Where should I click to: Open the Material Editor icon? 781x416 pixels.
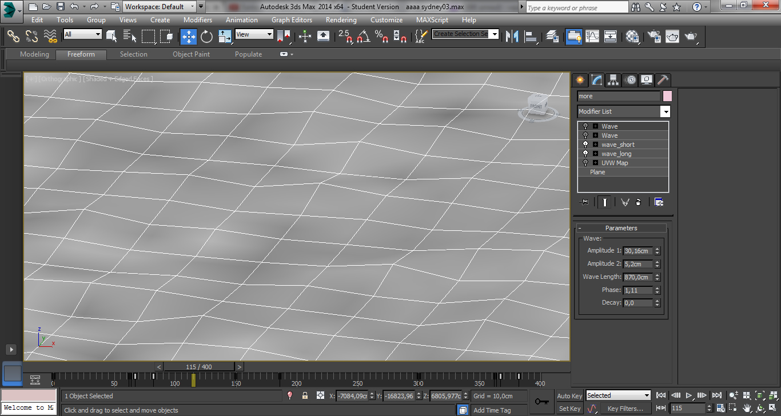point(632,37)
